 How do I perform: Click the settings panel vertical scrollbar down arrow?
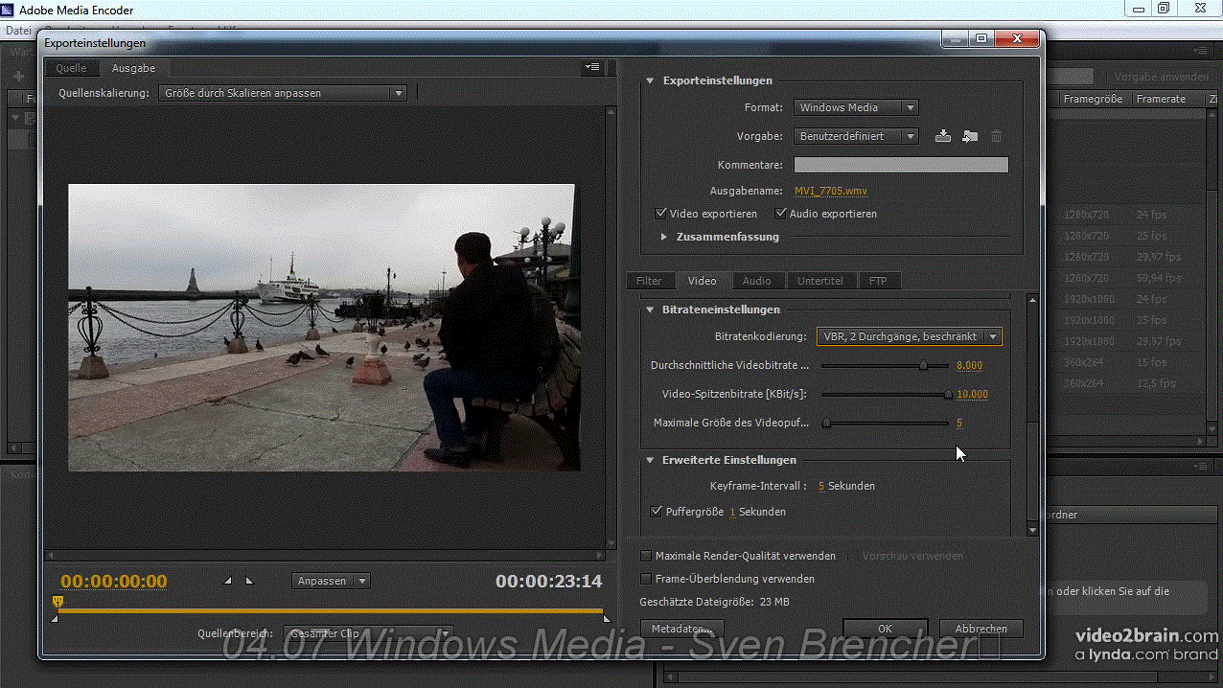pyautogui.click(x=1032, y=529)
